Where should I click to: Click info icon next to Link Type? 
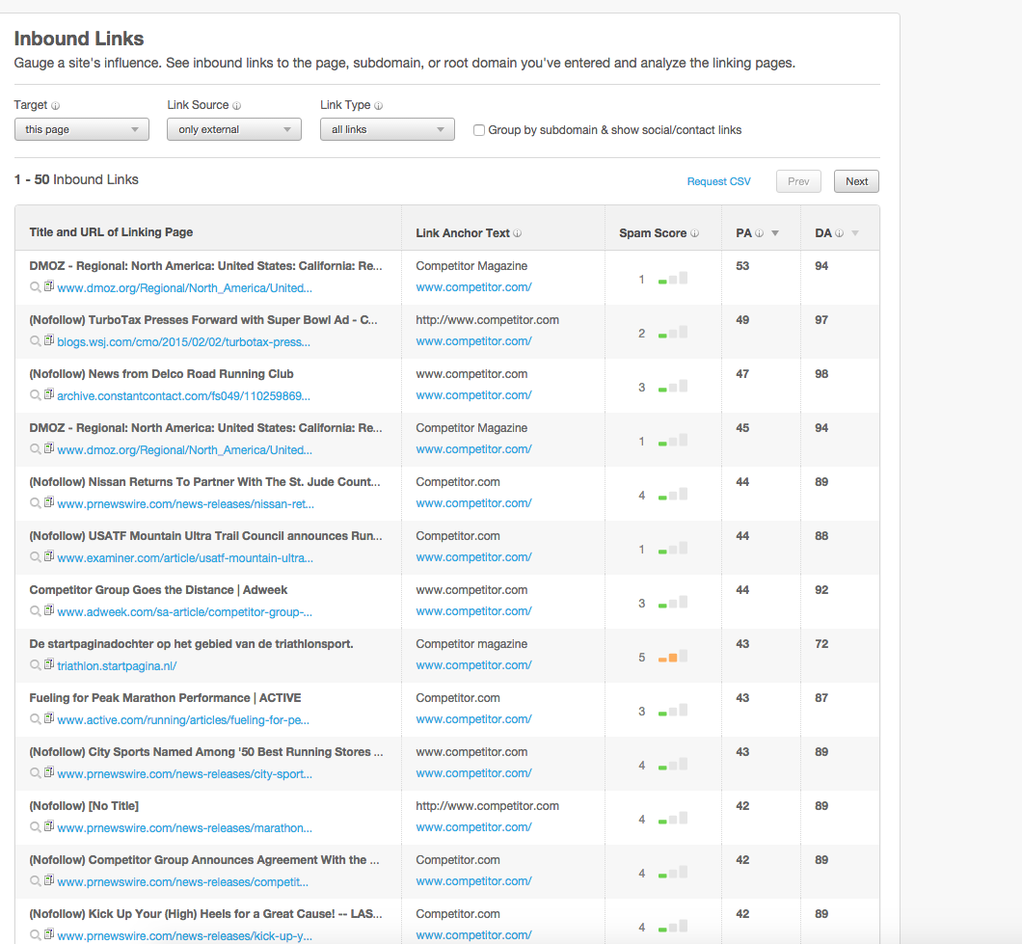pyautogui.click(x=378, y=106)
